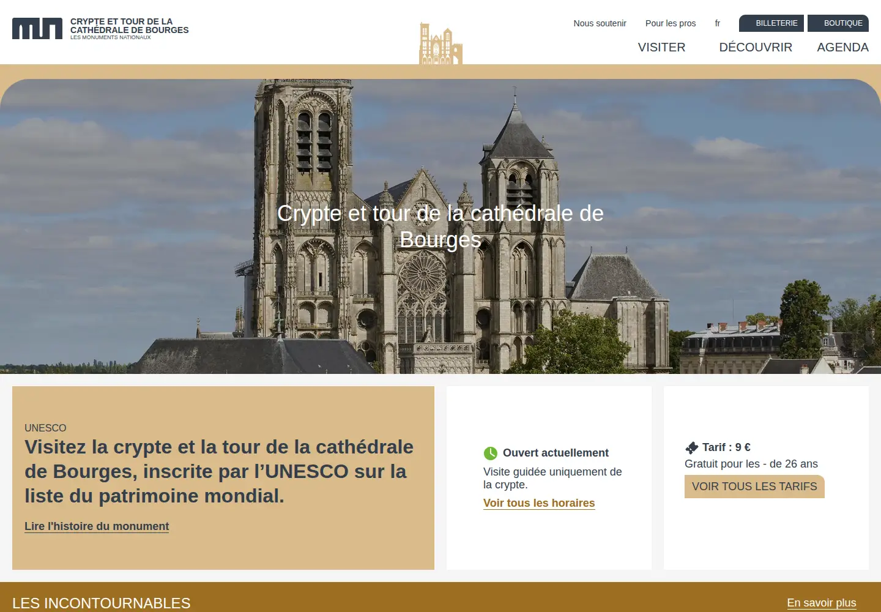The image size is (881, 612).
Task: Open Voir tous les horaires link
Action: coord(539,503)
